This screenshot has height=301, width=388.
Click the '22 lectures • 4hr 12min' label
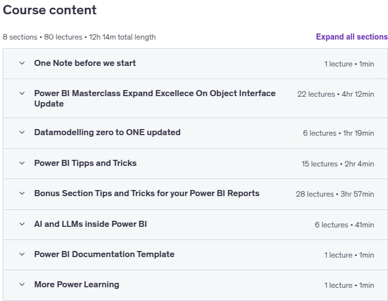pos(336,94)
